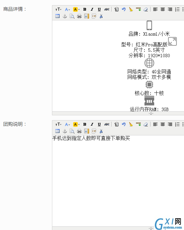Click text '分辨率: 1920*1080'
Image resolution: width=184 pixels, height=230 pixels.
[149, 56]
